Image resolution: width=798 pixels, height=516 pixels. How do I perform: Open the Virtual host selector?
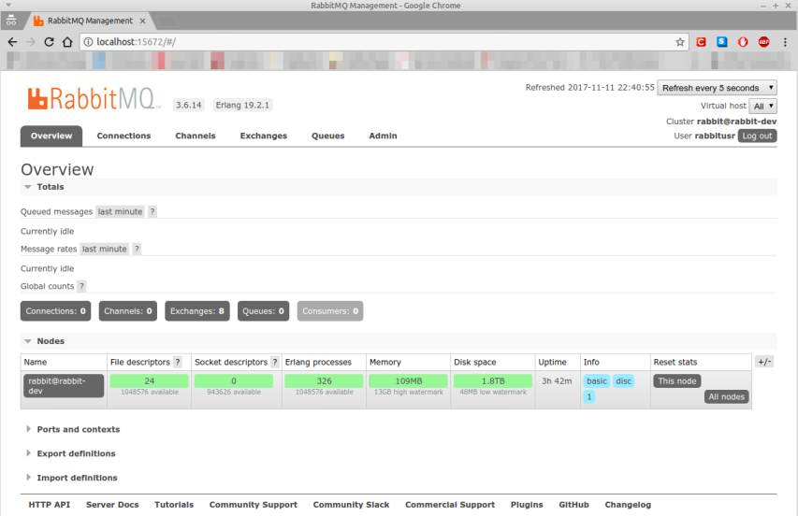click(x=763, y=107)
